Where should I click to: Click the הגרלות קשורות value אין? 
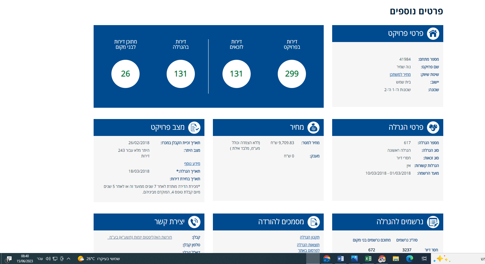pyautogui.click(x=409, y=166)
